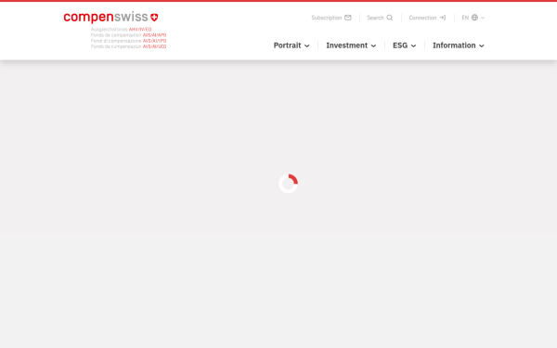Image resolution: width=557 pixels, height=348 pixels.
Task: Open the Portrait menu
Action: coord(291,45)
